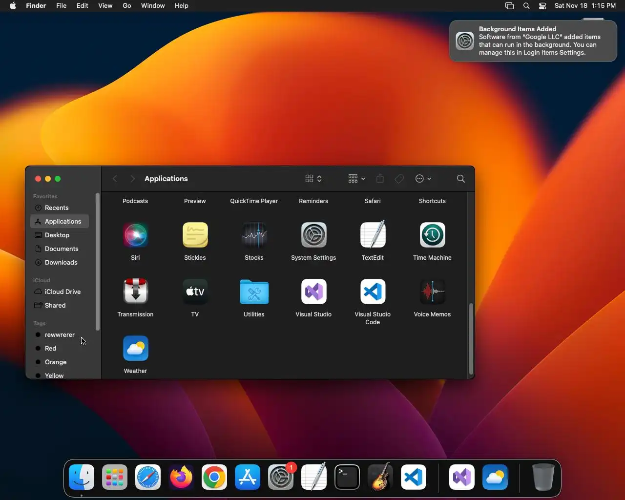Open Visual Studio in the Finder window
The width and height of the screenshot is (625, 500).
pos(313,292)
